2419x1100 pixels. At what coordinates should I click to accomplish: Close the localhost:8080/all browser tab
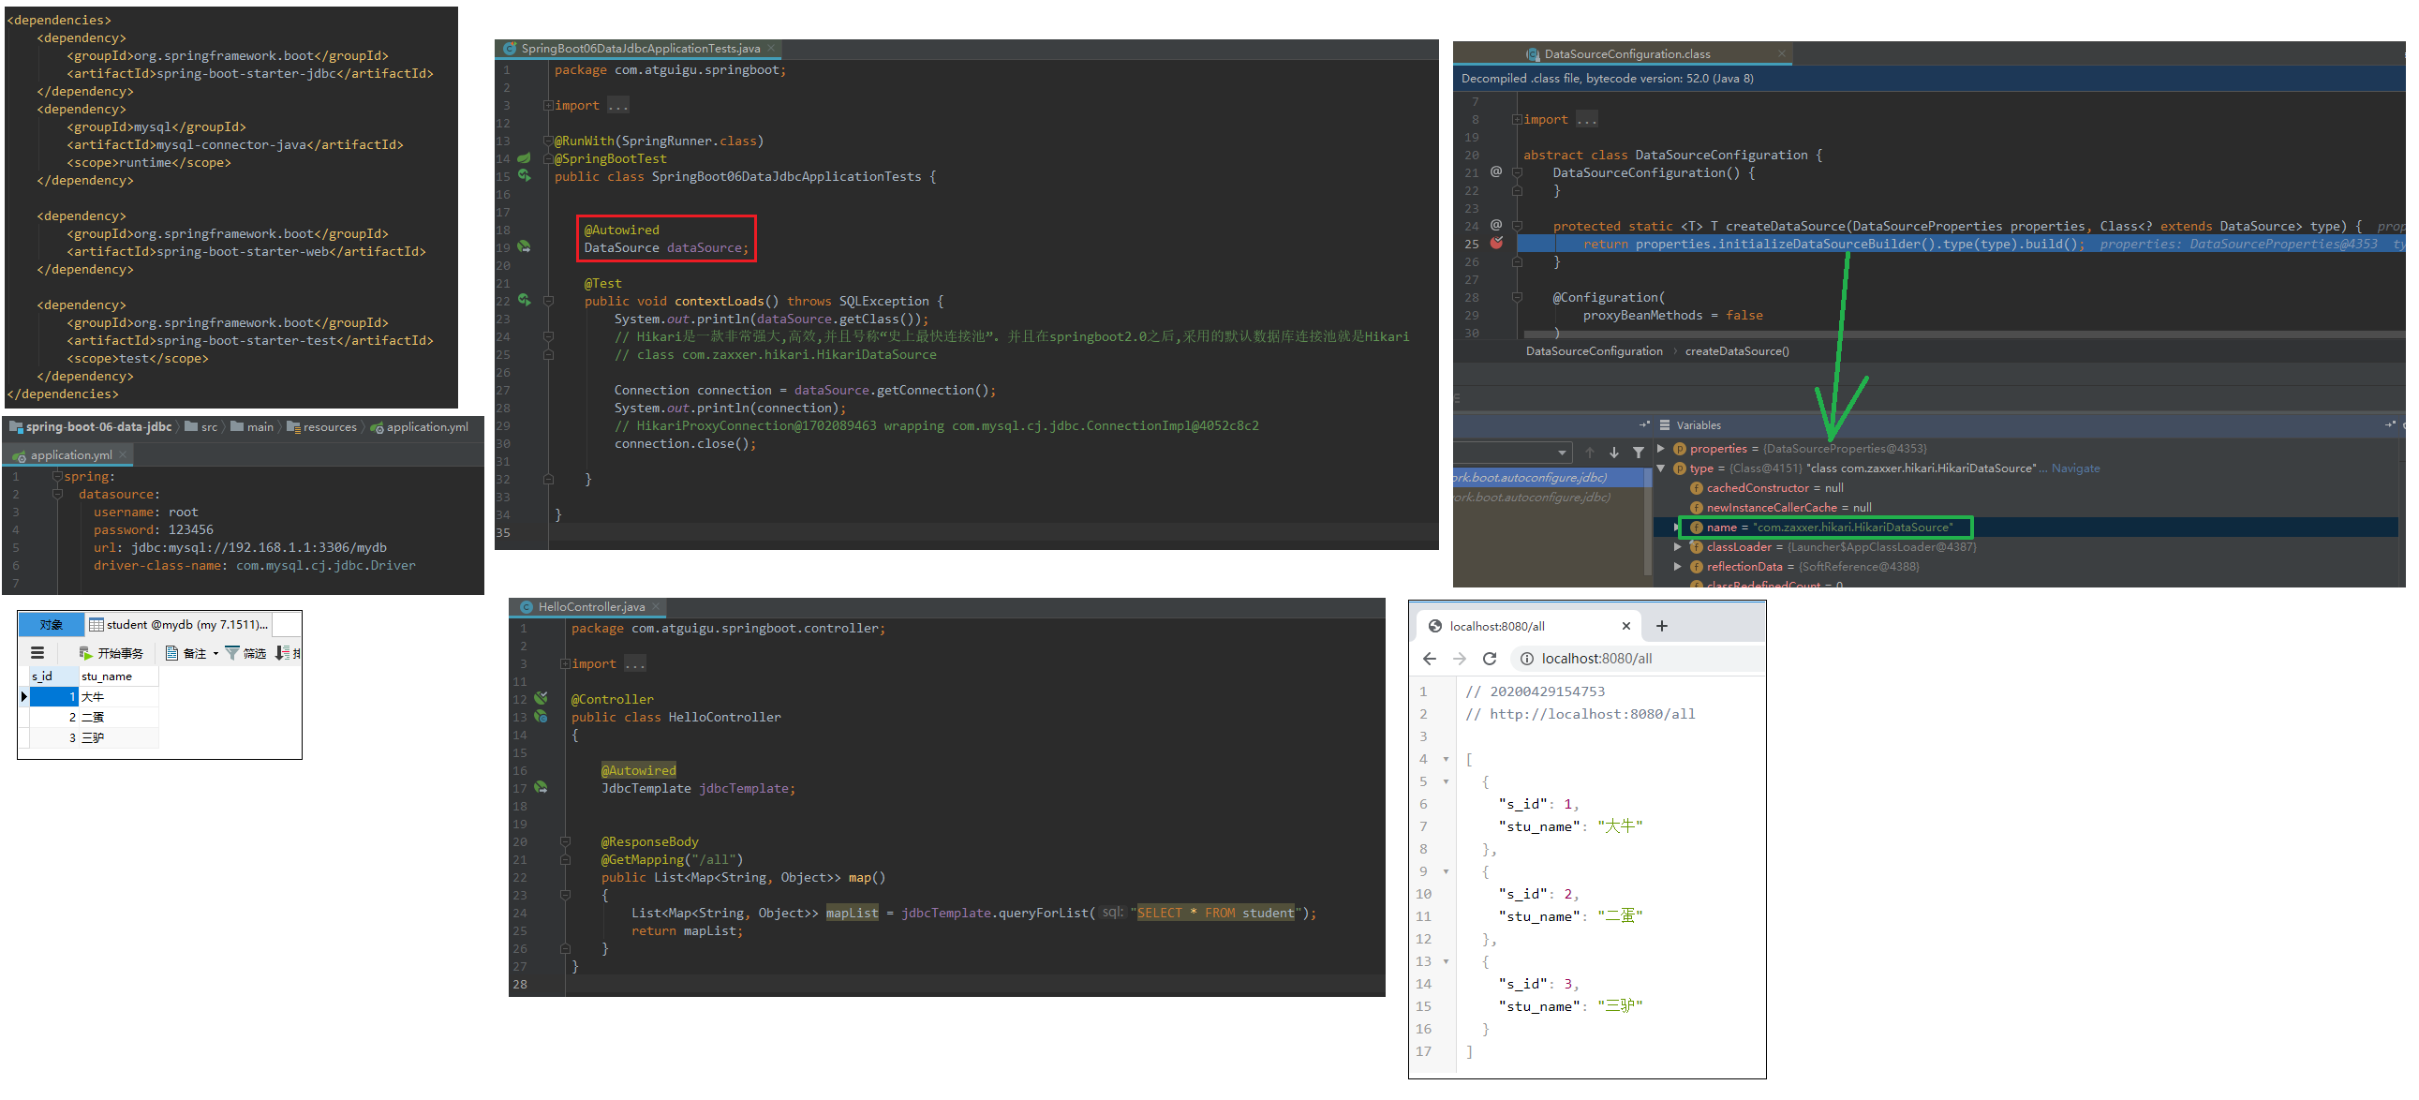point(1626,626)
